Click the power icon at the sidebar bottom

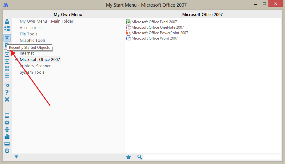(x=7, y=151)
